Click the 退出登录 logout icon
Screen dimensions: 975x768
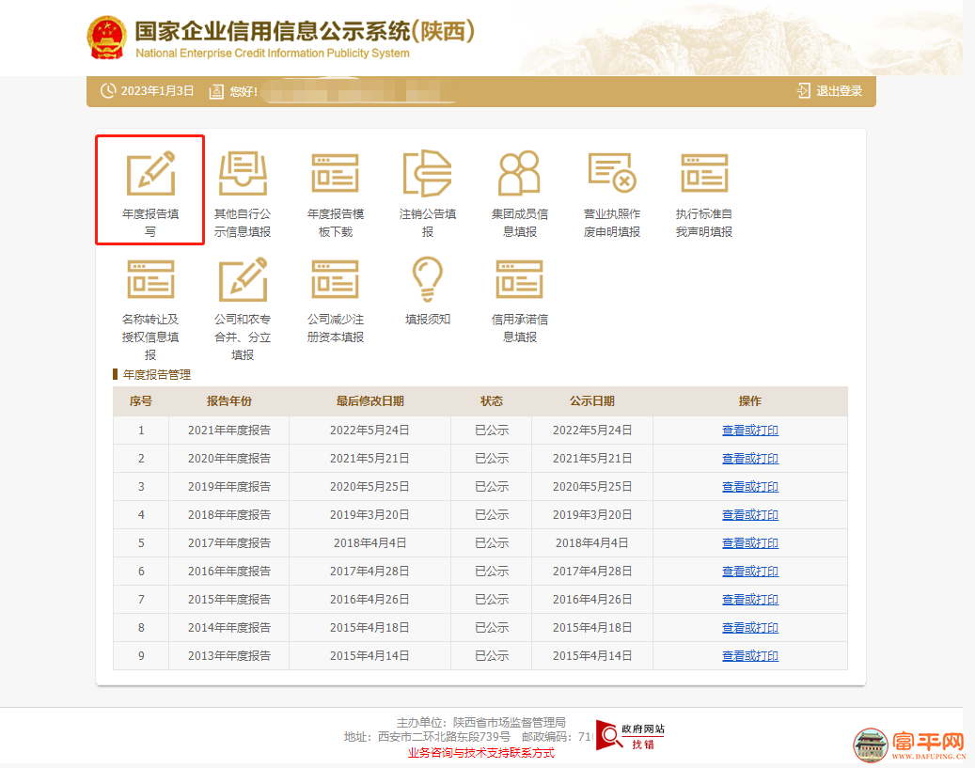point(803,91)
